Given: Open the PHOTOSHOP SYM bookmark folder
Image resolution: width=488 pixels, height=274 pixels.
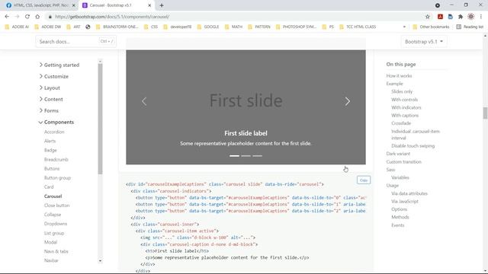Looking at the screenshot, I should point(297,27).
